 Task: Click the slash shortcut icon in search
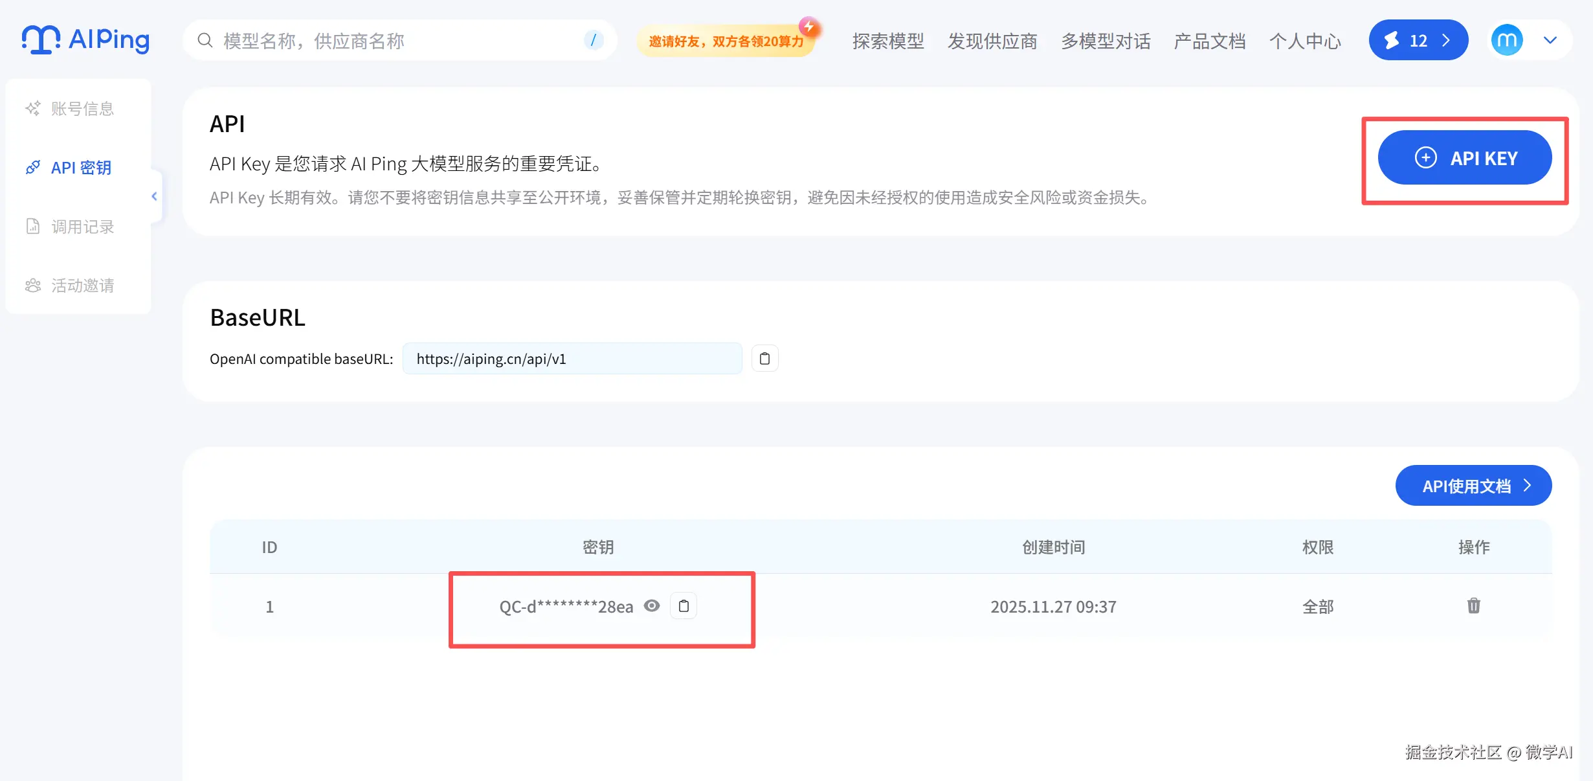(x=593, y=40)
